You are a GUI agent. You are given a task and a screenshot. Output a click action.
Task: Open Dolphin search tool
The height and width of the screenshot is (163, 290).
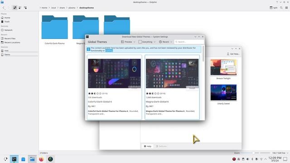tap(281, 8)
